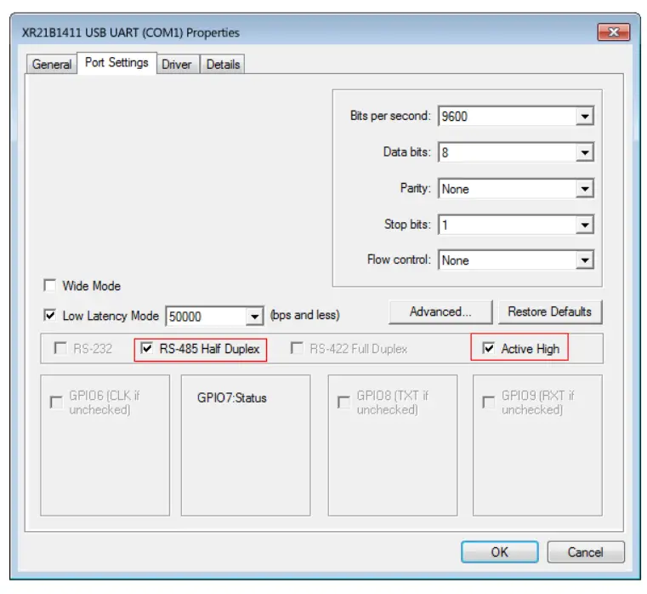Open the Driver tab
647x594 pixels.
pos(177,65)
